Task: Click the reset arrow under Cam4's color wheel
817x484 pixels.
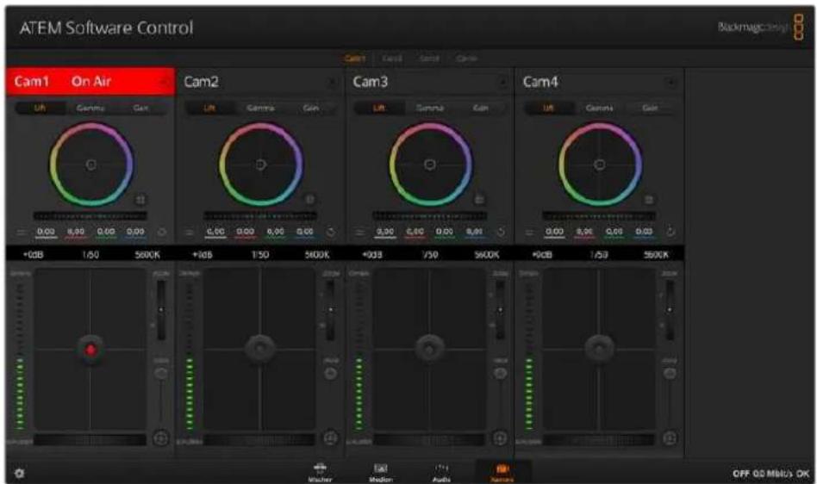Action: 670,232
